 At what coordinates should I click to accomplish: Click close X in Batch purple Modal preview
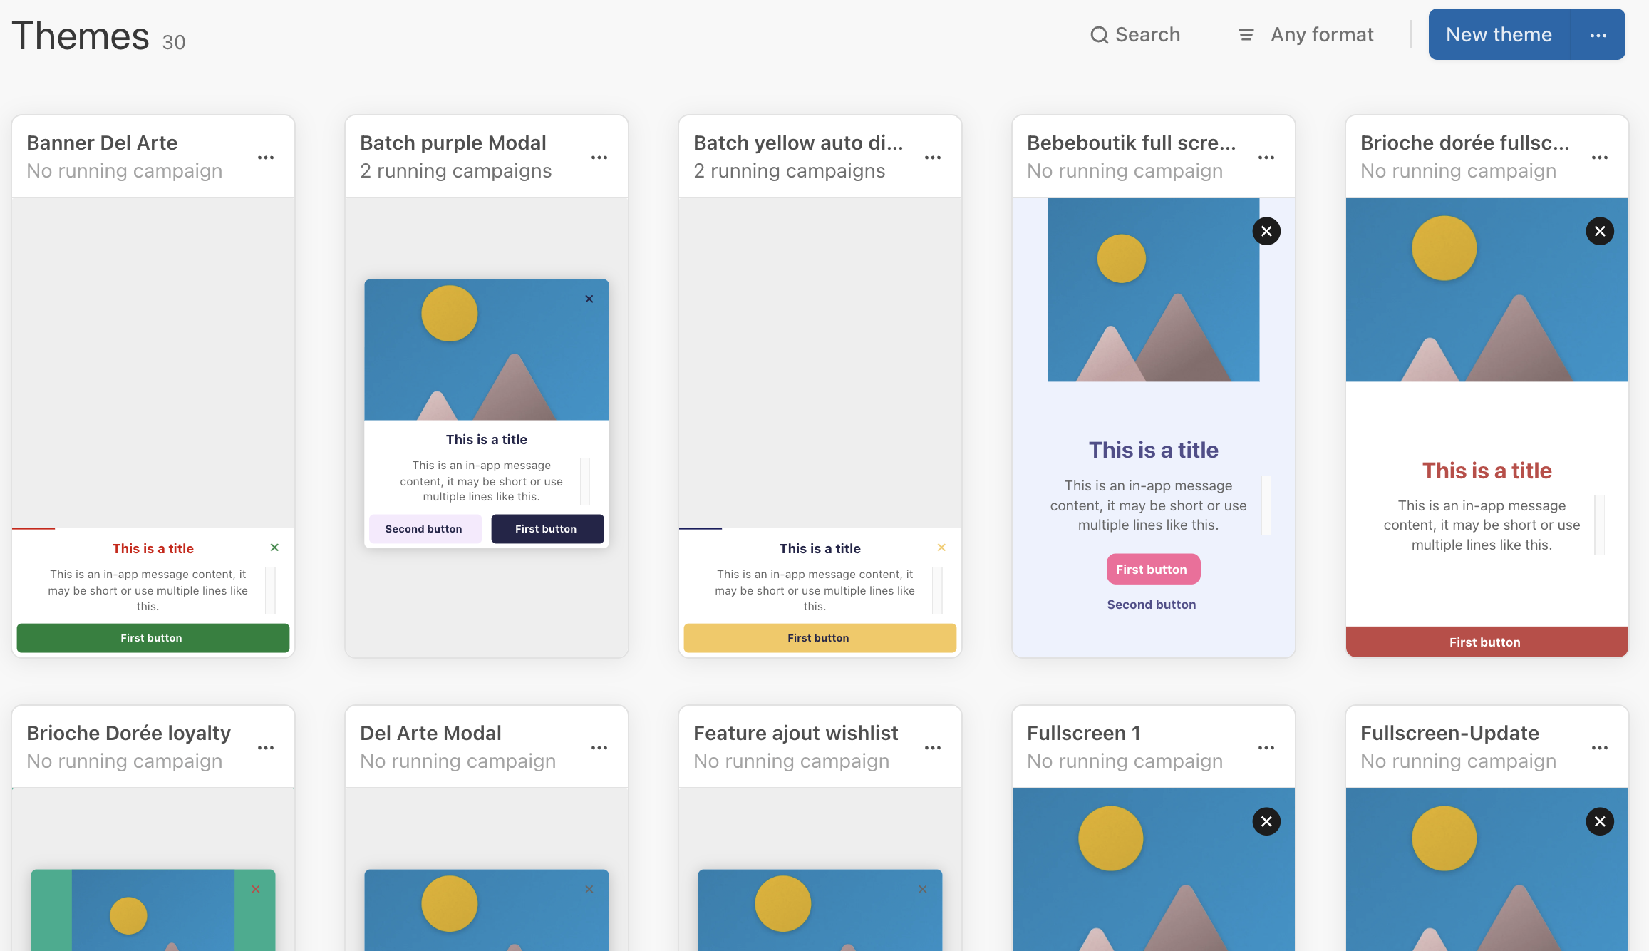[x=589, y=299]
